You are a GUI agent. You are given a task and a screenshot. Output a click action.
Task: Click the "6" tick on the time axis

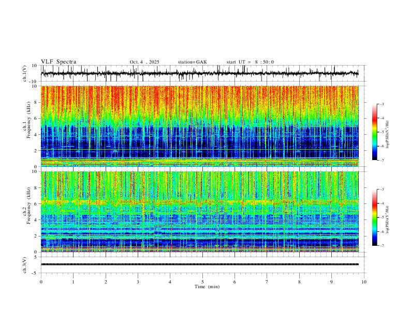[235, 282]
